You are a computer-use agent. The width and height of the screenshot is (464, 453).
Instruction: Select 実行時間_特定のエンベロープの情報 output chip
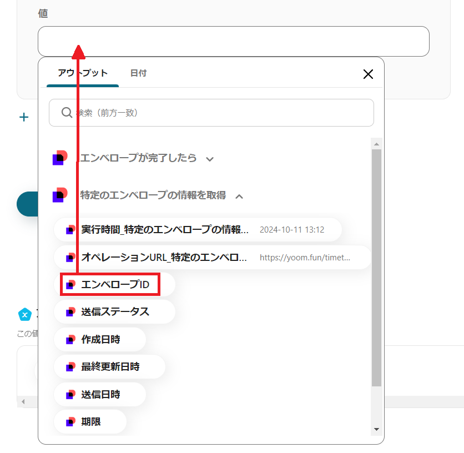[198, 229]
